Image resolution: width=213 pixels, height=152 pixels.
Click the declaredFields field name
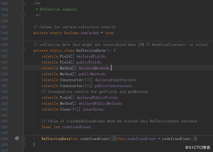(x=91, y=56)
